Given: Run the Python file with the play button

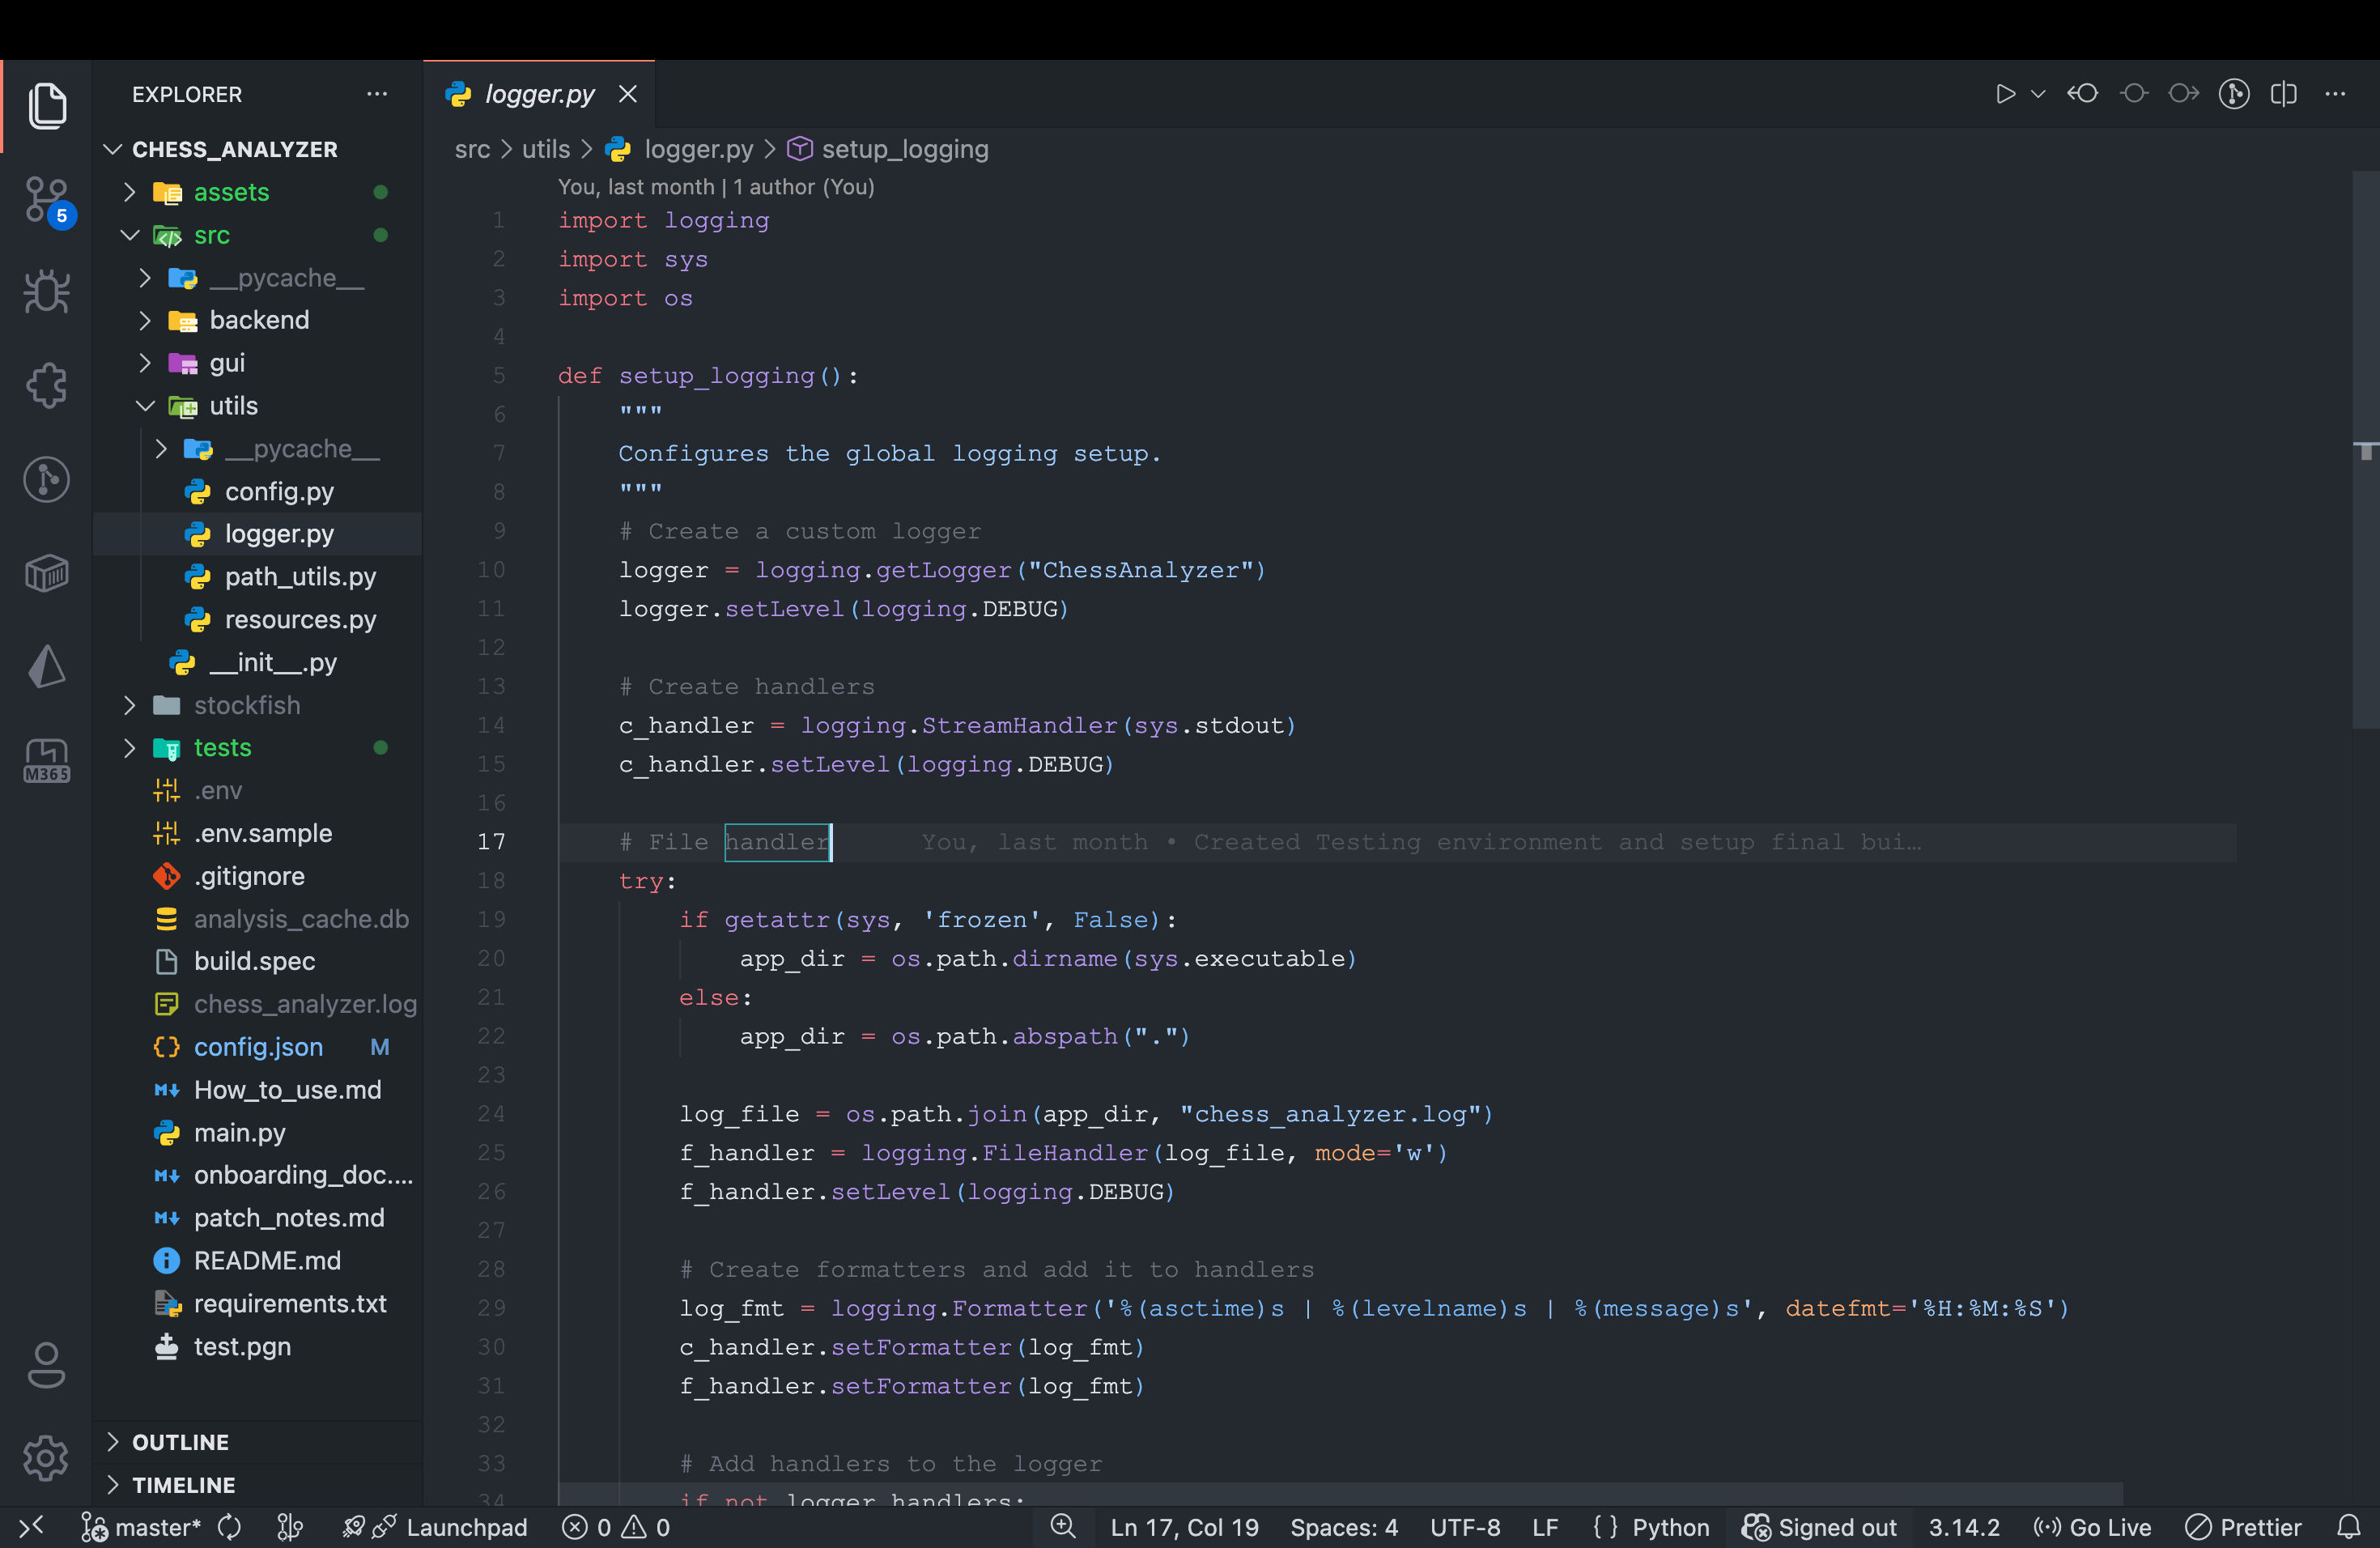Looking at the screenshot, I should 2005,93.
